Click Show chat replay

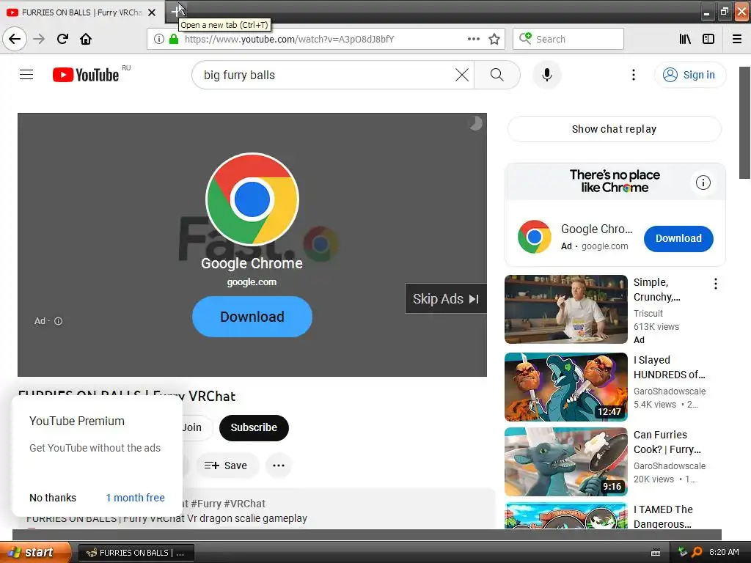point(614,129)
